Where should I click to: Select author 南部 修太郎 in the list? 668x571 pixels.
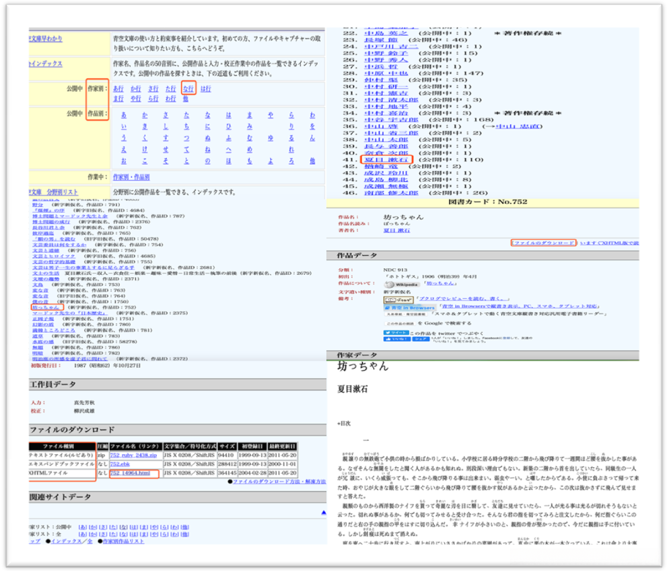pos(391,193)
